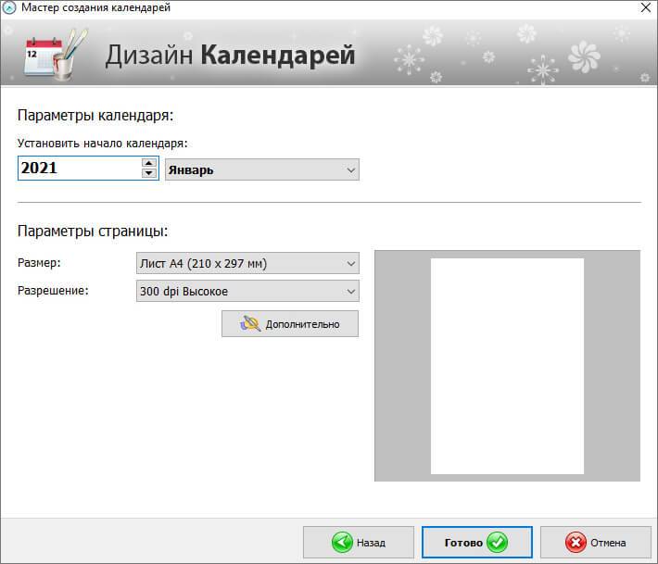The image size is (658, 564).
Task: Click the Размер label
Action: pos(39,264)
